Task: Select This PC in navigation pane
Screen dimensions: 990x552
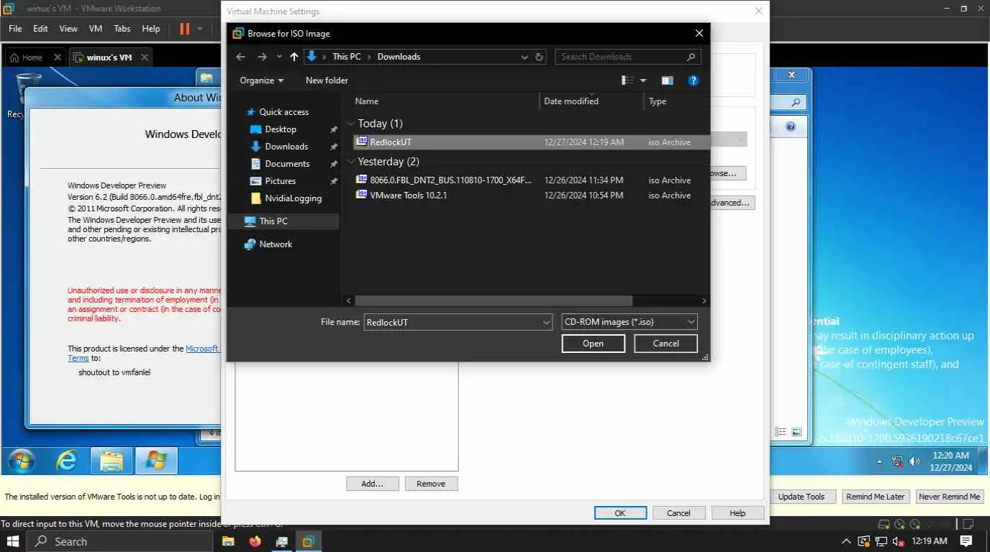Action: pos(273,221)
